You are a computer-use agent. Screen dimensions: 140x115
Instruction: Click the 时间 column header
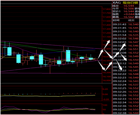(x=116, y=20)
